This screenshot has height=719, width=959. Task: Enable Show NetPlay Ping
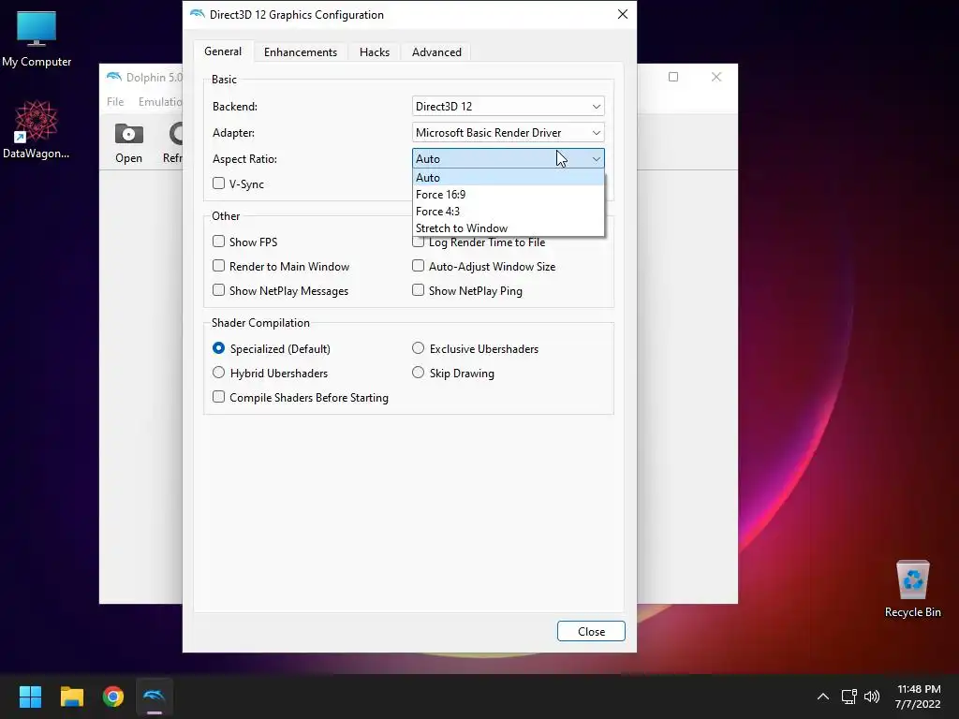coord(418,290)
